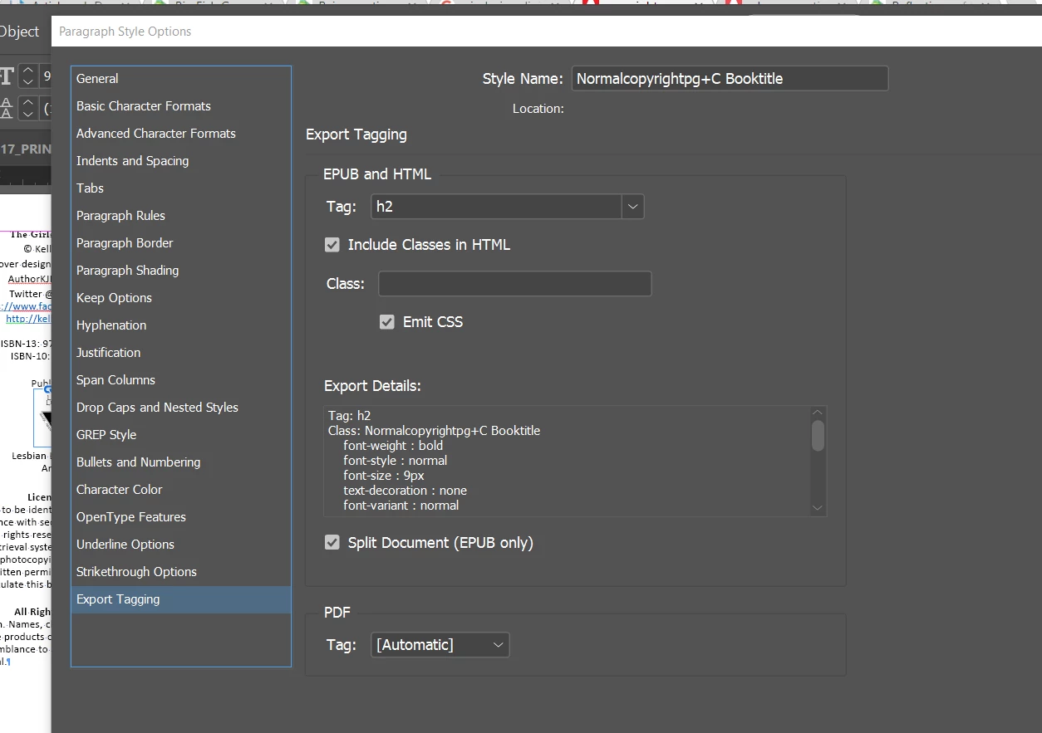This screenshot has width=1042, height=733.
Task: Click Export Details scroll down arrow
Action: coord(818,508)
